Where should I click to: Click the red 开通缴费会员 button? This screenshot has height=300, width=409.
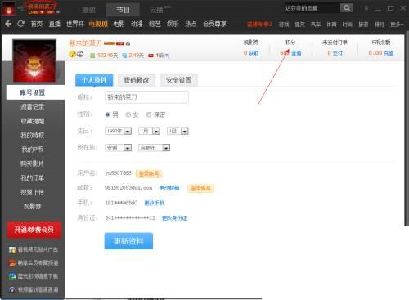click(34, 230)
